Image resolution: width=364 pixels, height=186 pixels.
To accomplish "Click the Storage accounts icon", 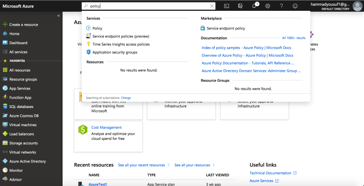I will 5,143.
